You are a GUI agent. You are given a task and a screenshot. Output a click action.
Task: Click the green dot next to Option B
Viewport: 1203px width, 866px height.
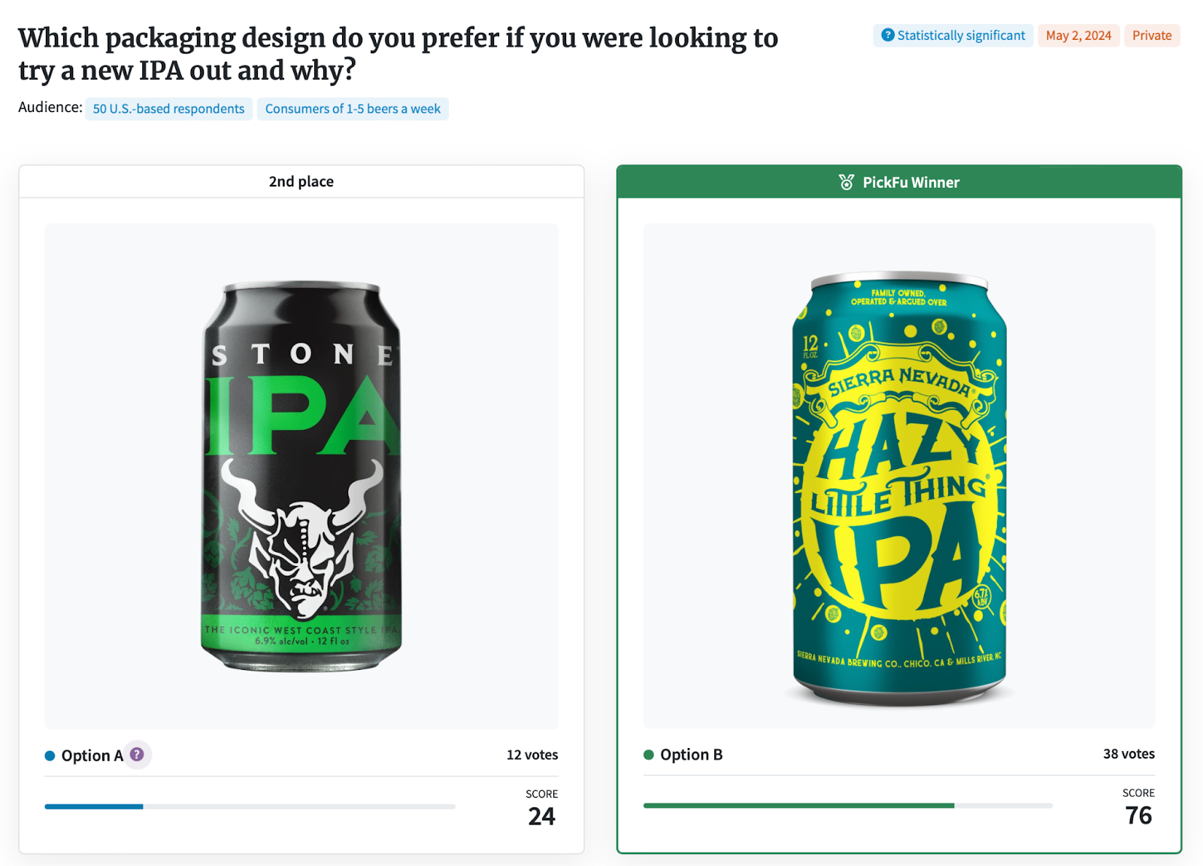click(648, 755)
